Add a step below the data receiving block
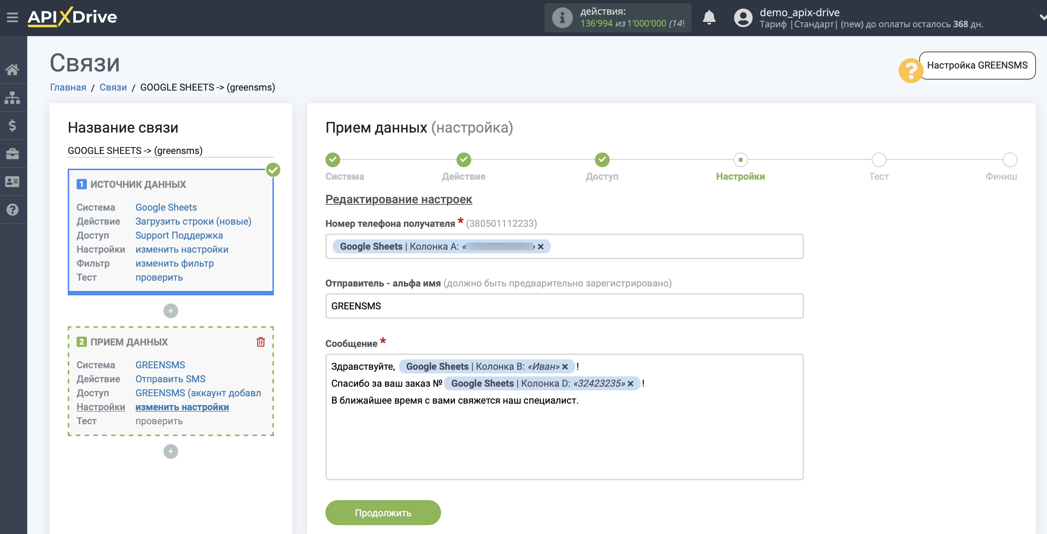The width and height of the screenshot is (1047, 534). 170,451
